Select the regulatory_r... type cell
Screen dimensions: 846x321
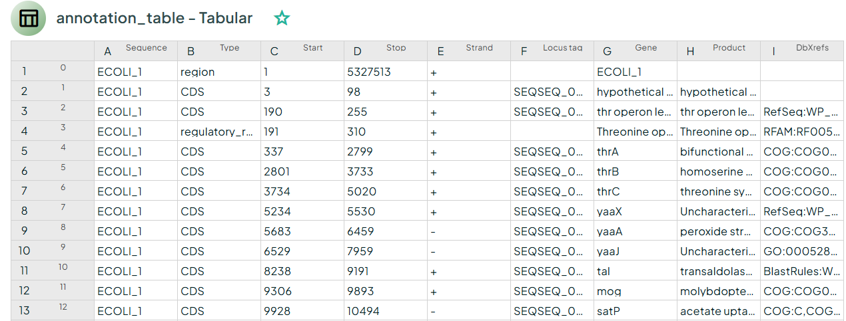click(x=219, y=132)
